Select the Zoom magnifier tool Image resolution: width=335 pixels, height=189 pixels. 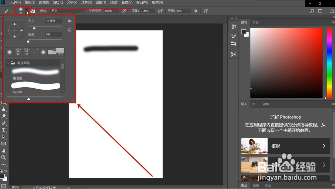pyautogui.click(x=3, y=157)
